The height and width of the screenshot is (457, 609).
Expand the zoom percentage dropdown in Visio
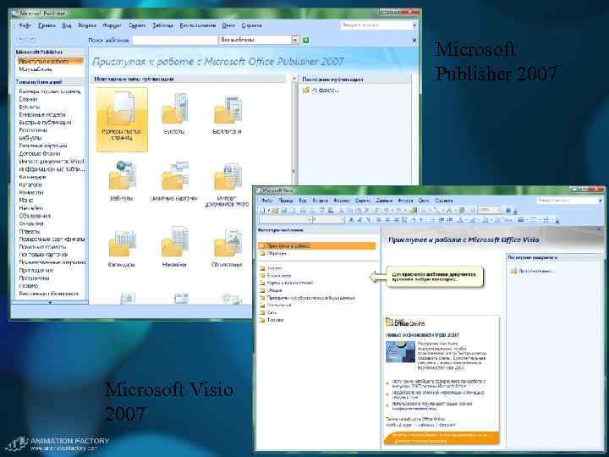498,210
